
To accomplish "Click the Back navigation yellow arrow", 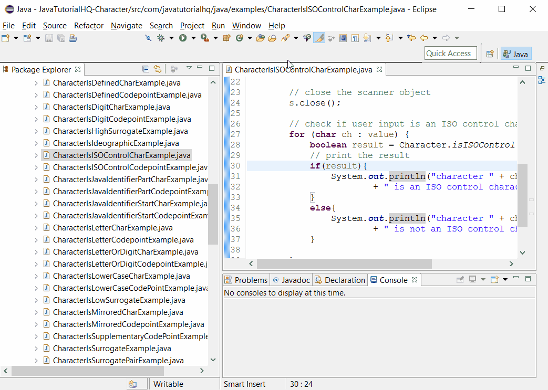I will coord(424,38).
